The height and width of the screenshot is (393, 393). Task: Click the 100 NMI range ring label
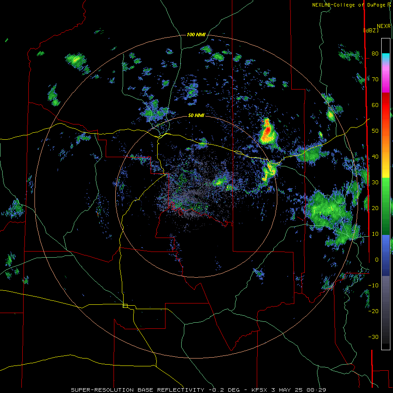[196, 34]
